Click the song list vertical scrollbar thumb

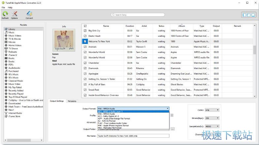[x=254, y=50]
